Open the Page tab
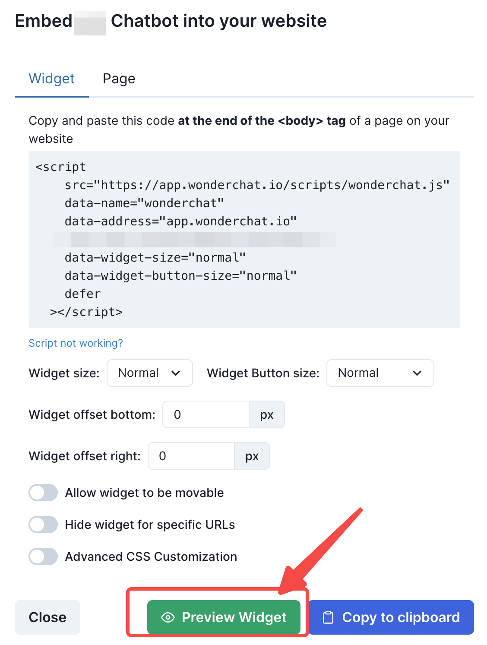Image resolution: width=487 pixels, height=645 pixels. pos(119,79)
